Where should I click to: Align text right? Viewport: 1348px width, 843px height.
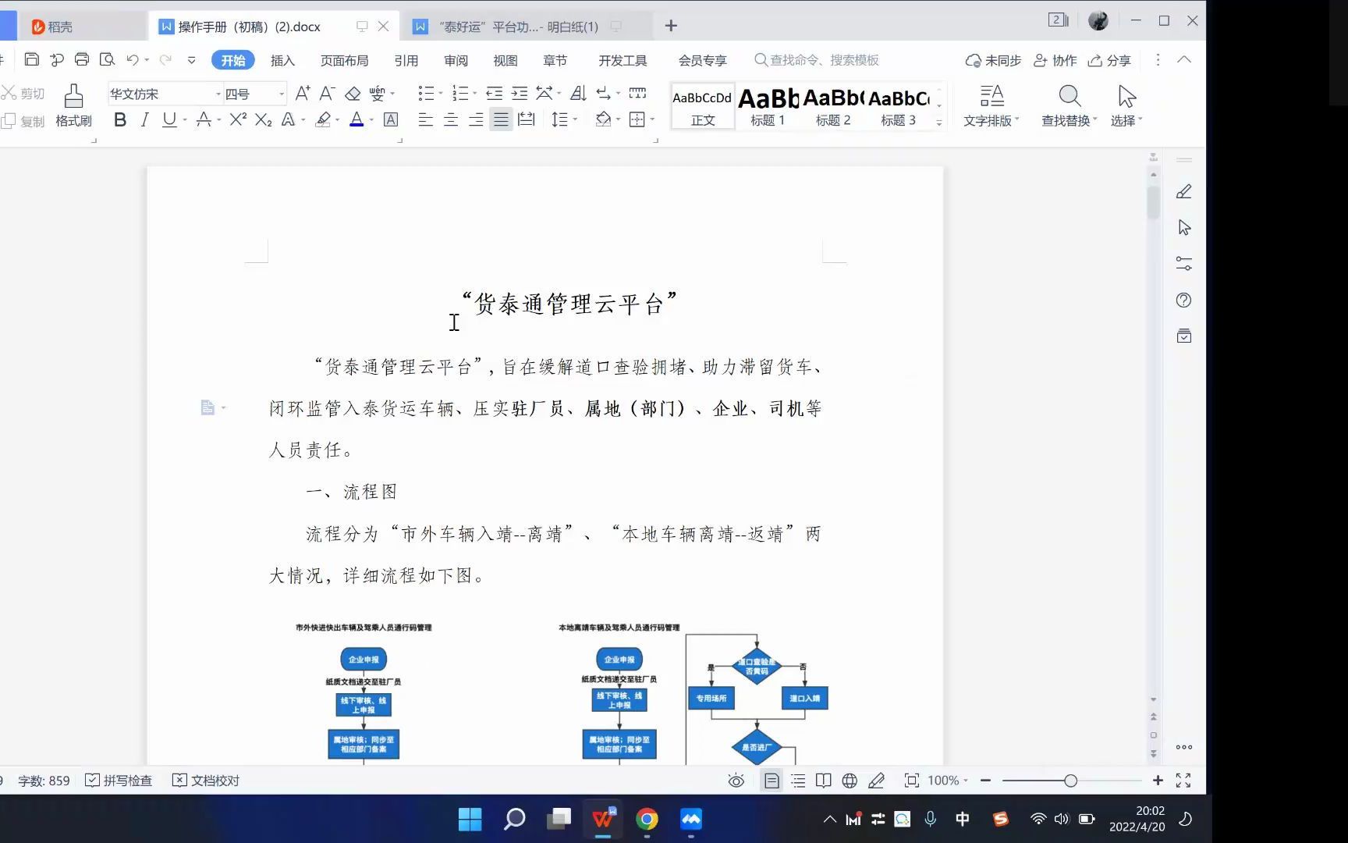pos(476,119)
